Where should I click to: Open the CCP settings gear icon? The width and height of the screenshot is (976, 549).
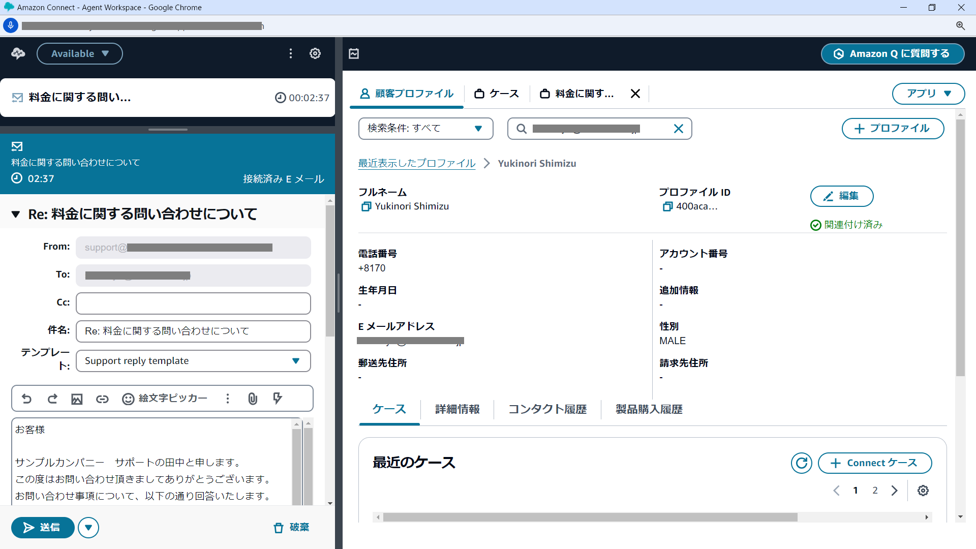click(315, 53)
